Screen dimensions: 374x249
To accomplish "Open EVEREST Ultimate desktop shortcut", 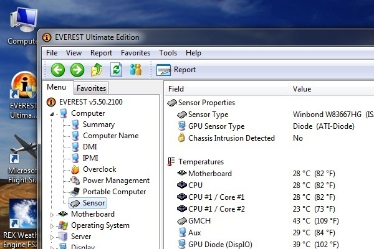I will click(x=24, y=95).
